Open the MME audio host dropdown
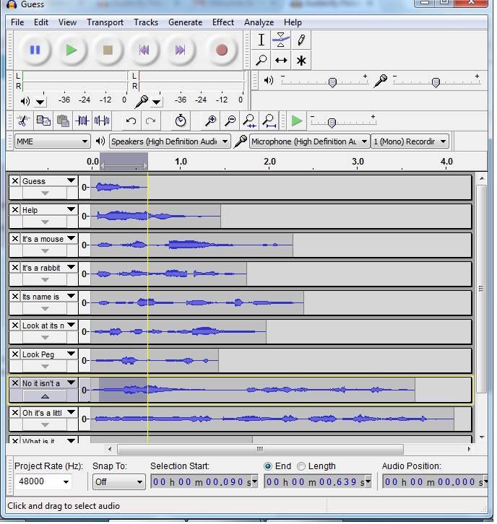Screen dimensions: 497x524 (x=52, y=141)
